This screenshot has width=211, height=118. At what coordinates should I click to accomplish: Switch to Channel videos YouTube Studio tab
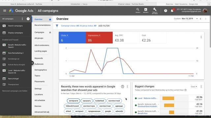coord(131,4)
